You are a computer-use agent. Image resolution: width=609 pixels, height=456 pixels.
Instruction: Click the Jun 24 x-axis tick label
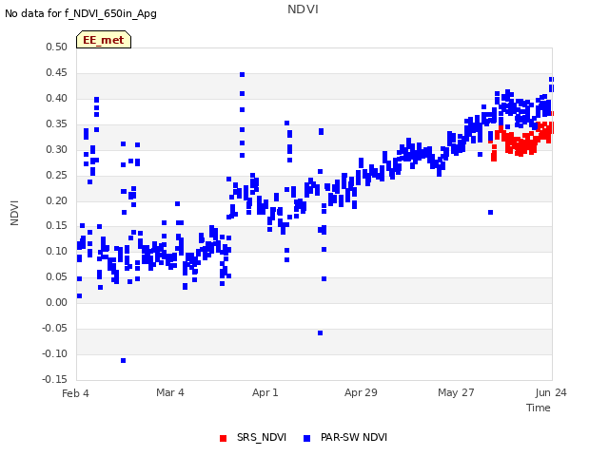551,392
